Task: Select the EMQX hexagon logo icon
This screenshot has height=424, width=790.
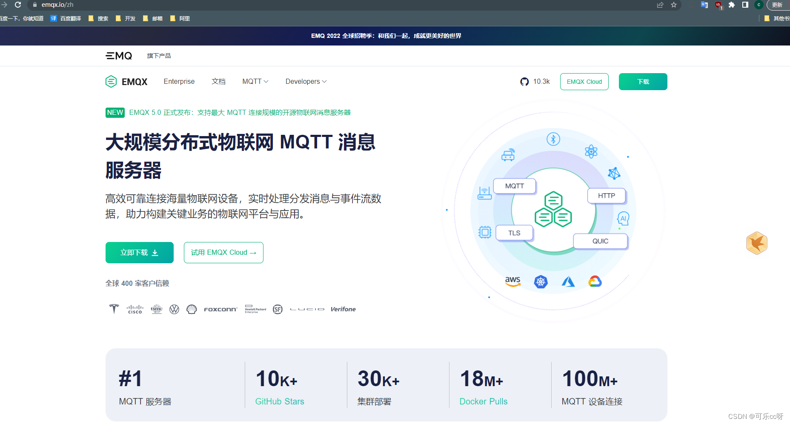Action: click(x=111, y=81)
